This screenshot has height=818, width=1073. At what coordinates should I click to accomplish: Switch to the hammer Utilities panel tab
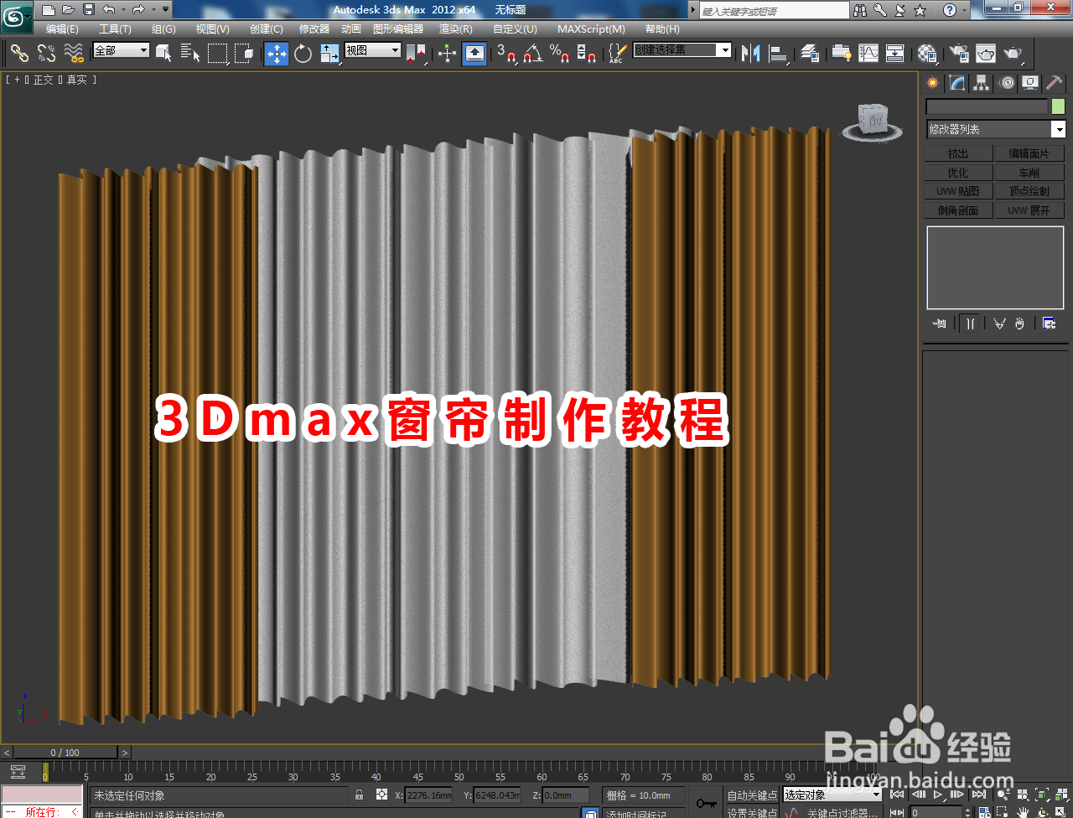[1053, 83]
